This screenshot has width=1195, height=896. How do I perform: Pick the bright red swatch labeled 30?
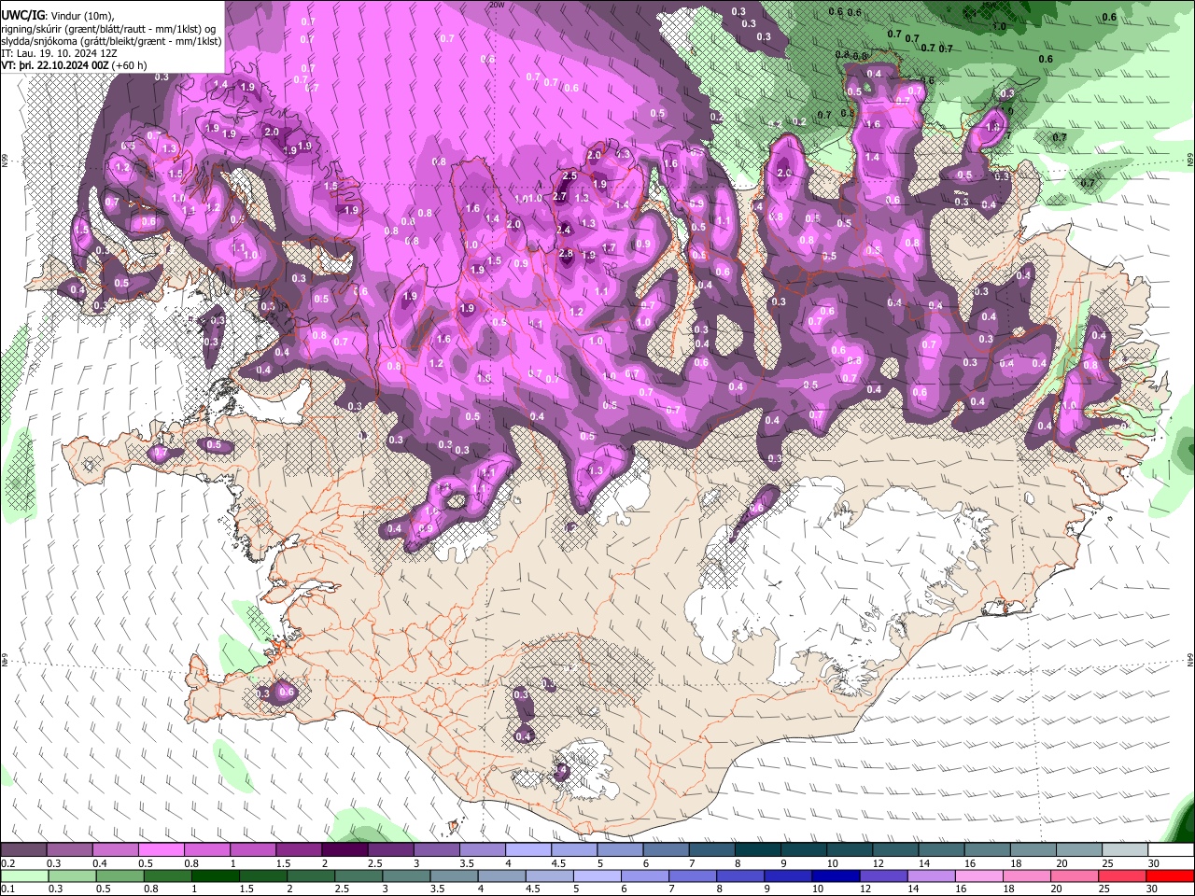(x=1171, y=876)
